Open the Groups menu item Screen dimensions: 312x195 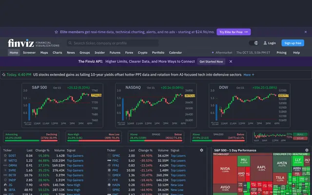coord(84,53)
